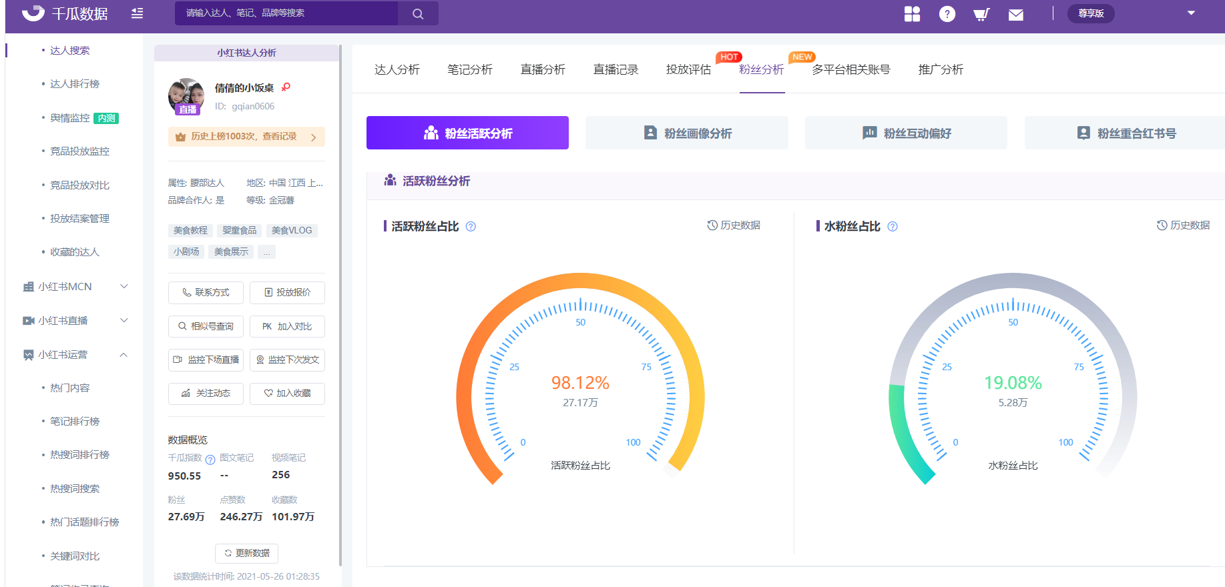Click the 投放报价 button
The height and width of the screenshot is (587, 1225).
(x=287, y=293)
